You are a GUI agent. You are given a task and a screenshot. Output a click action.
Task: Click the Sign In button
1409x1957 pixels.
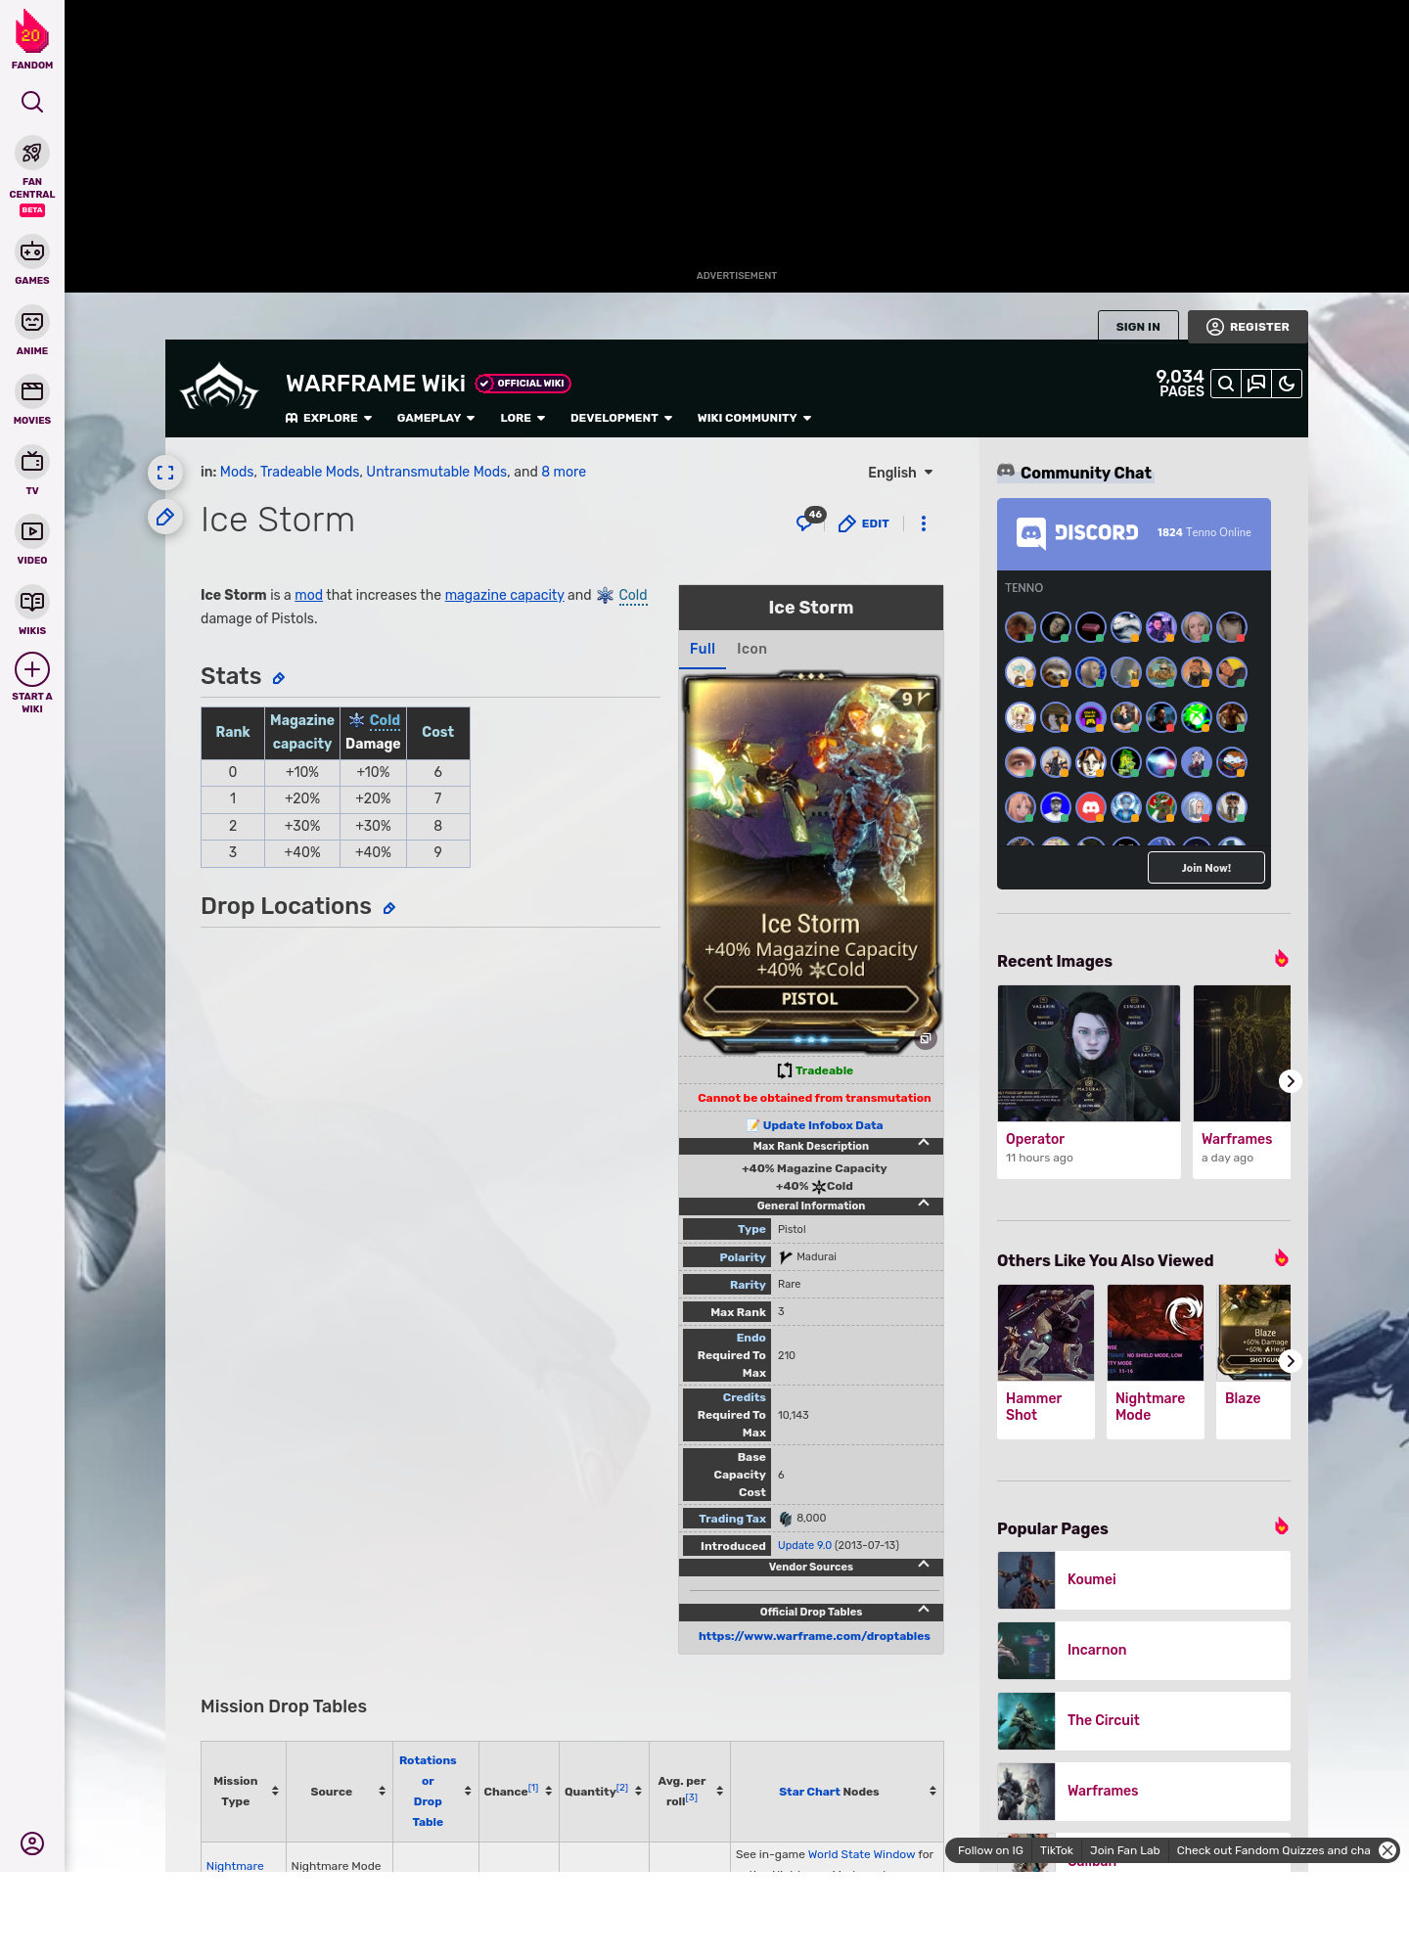coord(1138,327)
